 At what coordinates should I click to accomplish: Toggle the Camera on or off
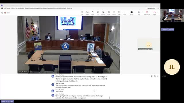tap(132, 13)
